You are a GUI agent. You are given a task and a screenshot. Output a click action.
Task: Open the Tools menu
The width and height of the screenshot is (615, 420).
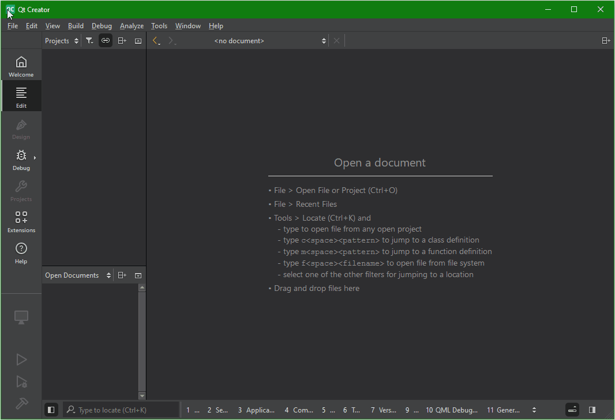(x=159, y=26)
